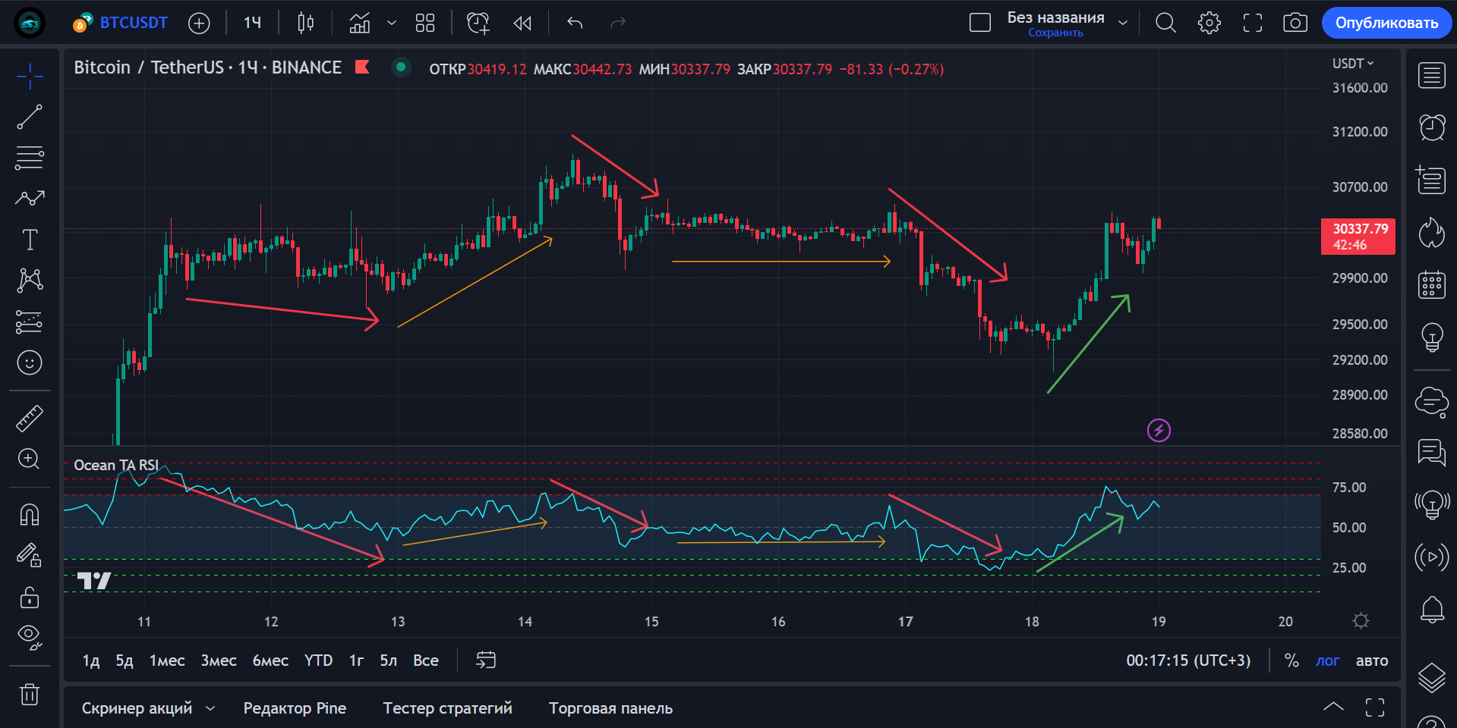The image size is (1457, 728).
Task: Switch to «Тестер стратегий» tab
Action: pos(447,708)
